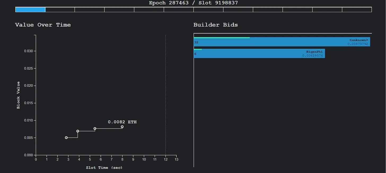386x173 pixels.
Task: Select the <unknown> builder name label
Action: [x=358, y=40]
